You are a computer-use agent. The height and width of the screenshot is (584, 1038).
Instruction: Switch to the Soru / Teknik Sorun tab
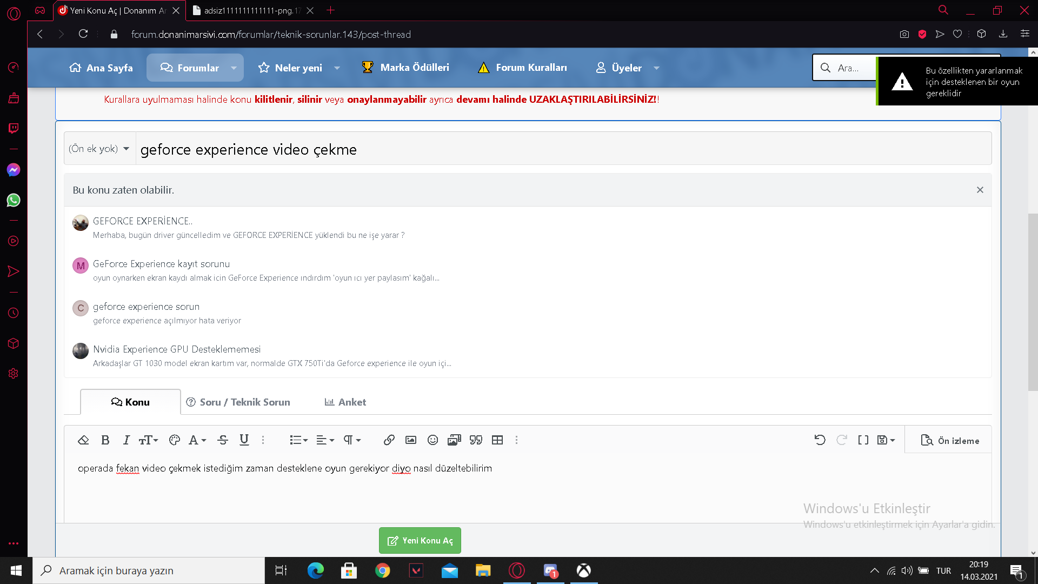[x=238, y=402]
